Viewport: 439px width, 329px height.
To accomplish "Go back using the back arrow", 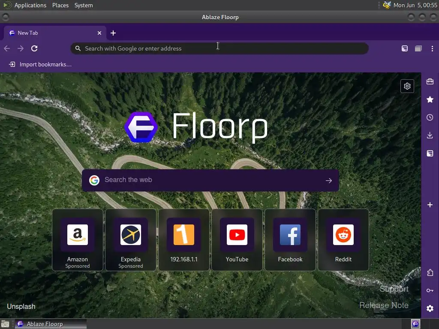I will point(7,48).
